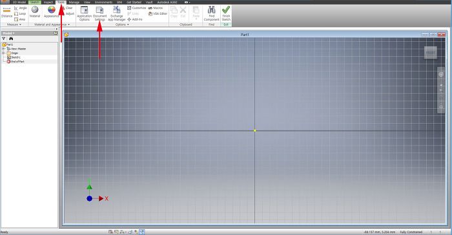Click the navigation wheel icon

[441, 75]
